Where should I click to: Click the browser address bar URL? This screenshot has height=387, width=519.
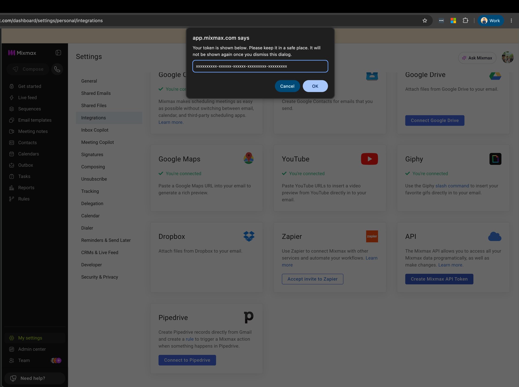[51, 21]
